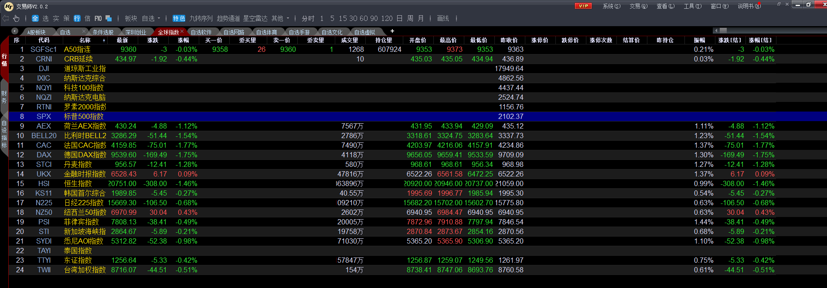The height and width of the screenshot is (288, 827).
Task: Click the KT application logo icon
Action: [9, 7]
